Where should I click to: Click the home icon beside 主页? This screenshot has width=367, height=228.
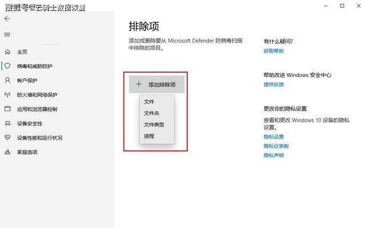7,52
